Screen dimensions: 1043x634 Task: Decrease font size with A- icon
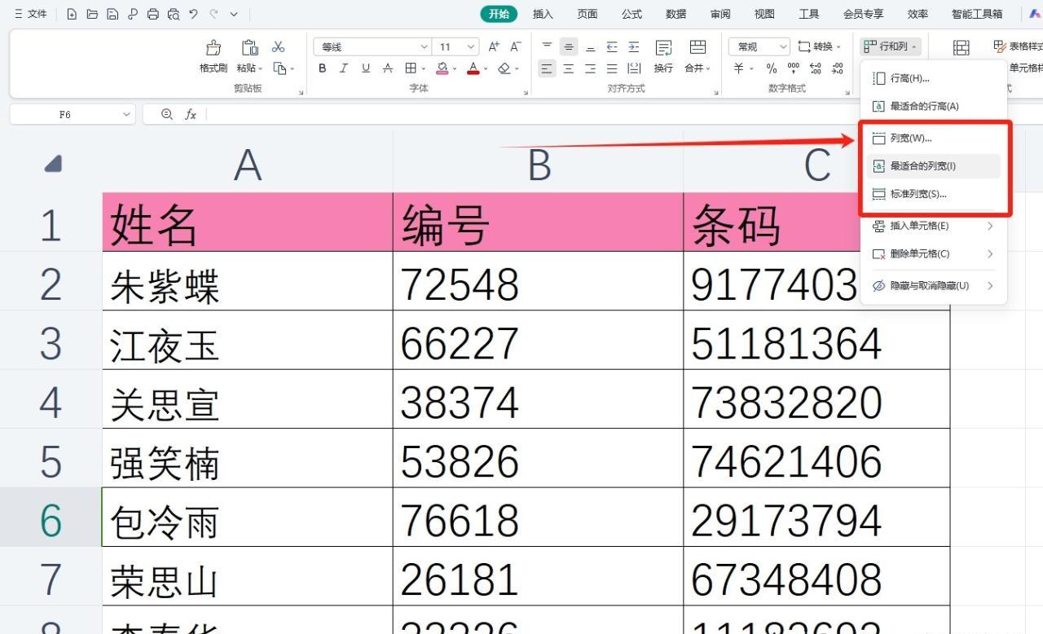[515, 46]
